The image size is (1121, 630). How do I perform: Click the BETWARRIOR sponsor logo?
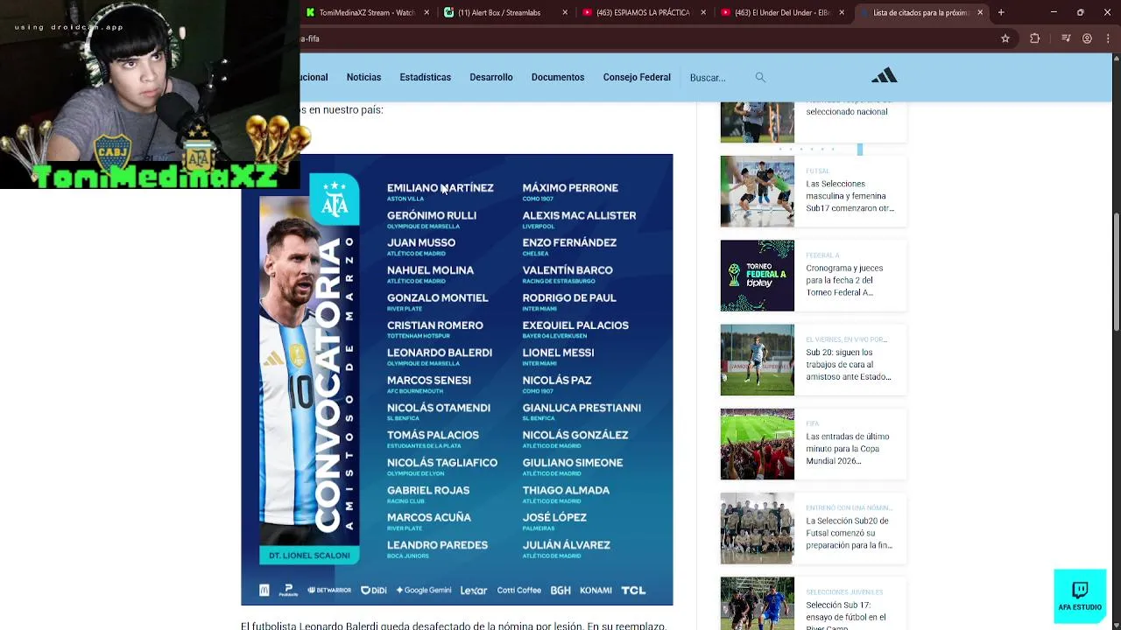click(329, 591)
